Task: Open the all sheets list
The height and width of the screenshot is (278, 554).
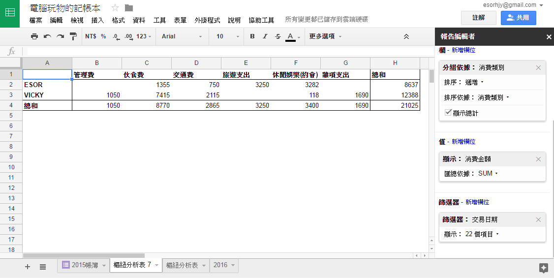Action: pyautogui.click(x=43, y=267)
